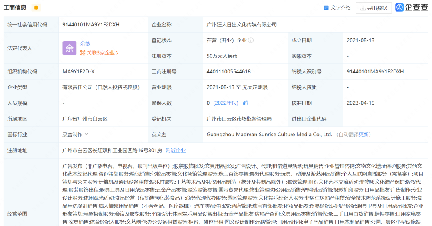The height and width of the screenshot is (226, 432).
Task: Click the 登记机关 value 广州市白云区市场监督管理局
Action: click(x=239, y=119)
